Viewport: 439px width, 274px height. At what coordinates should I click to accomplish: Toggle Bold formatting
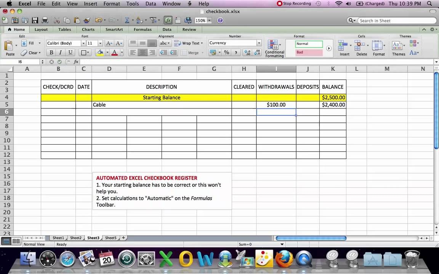pos(51,53)
